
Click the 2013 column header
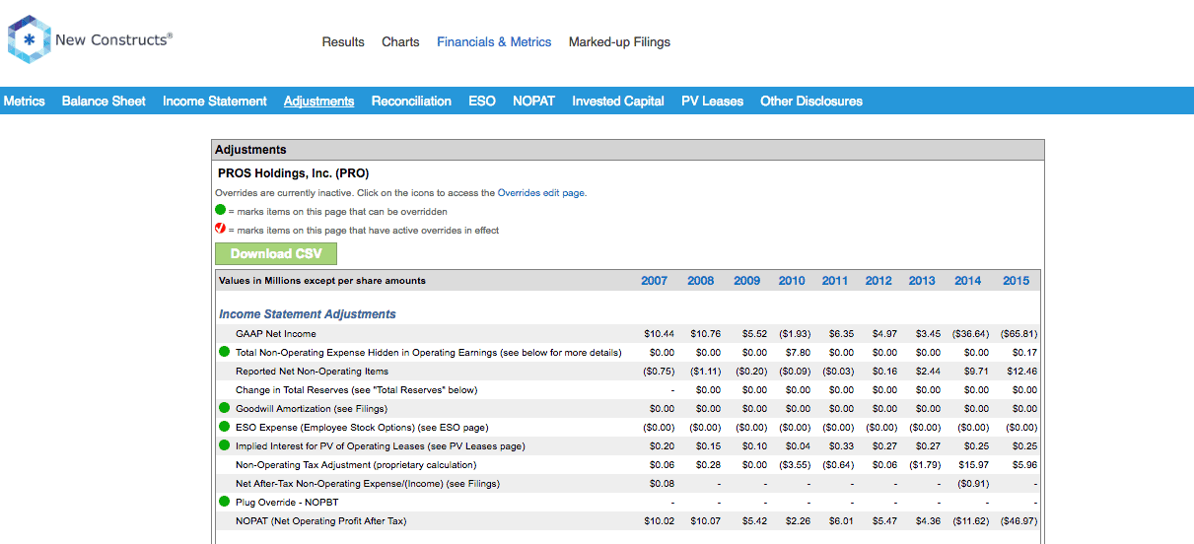tap(922, 281)
